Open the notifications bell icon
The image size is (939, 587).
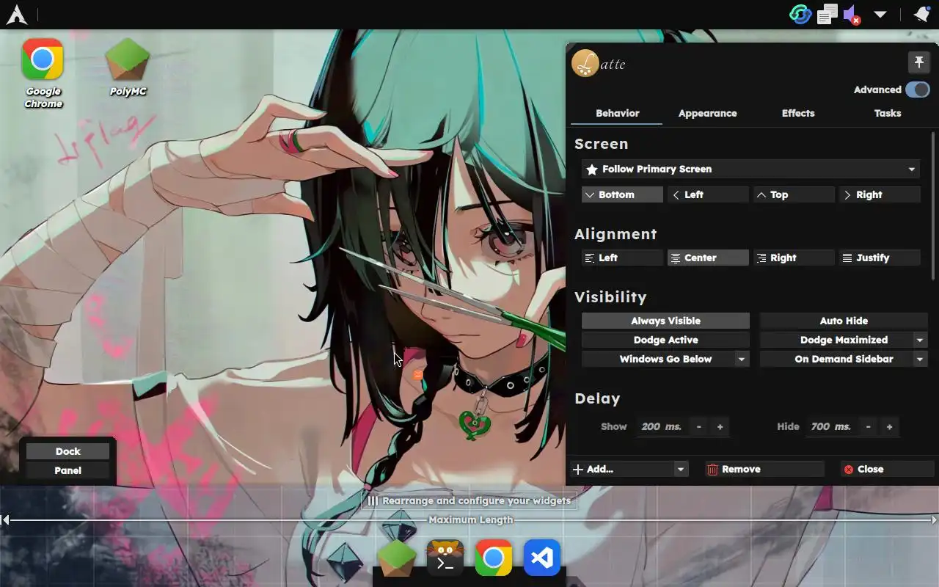921,15
